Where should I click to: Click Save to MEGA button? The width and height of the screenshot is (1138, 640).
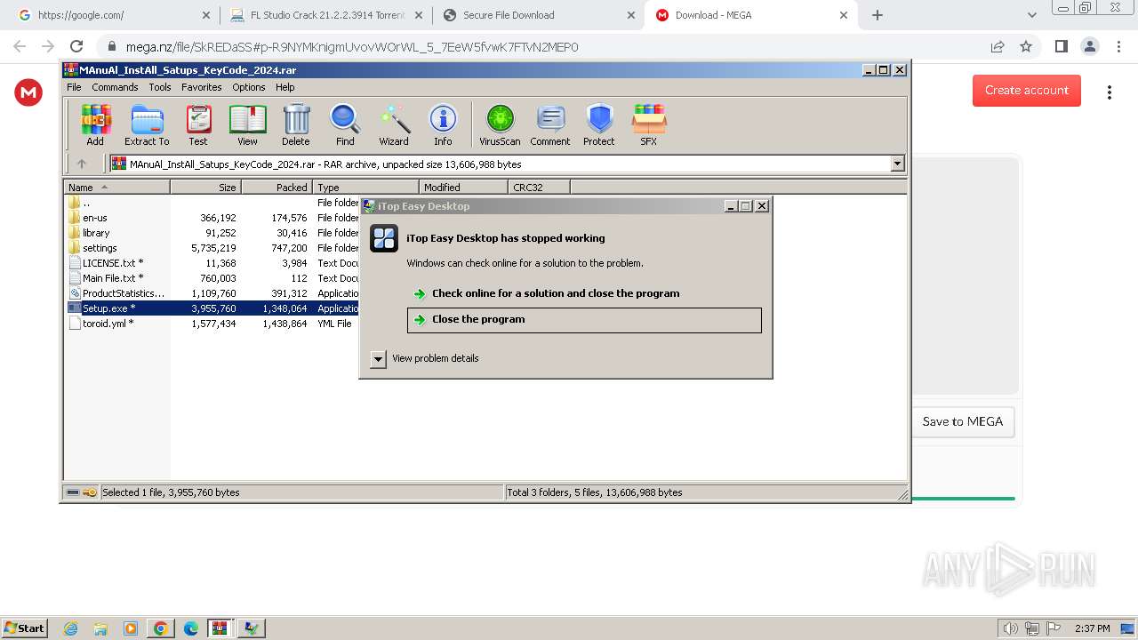click(963, 421)
